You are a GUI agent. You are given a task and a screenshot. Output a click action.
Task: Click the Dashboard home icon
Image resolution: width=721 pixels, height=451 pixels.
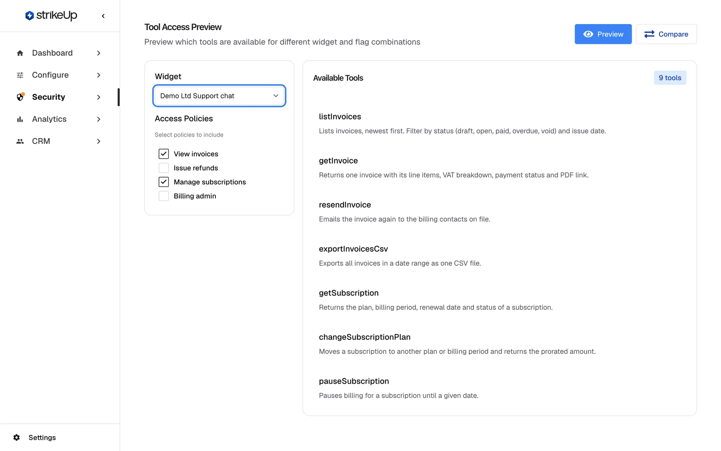pos(20,53)
